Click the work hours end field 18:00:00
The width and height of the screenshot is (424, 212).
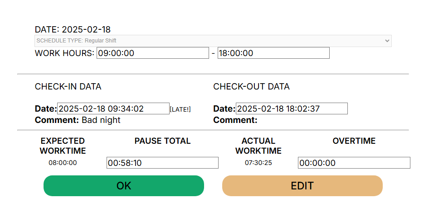[x=273, y=53]
